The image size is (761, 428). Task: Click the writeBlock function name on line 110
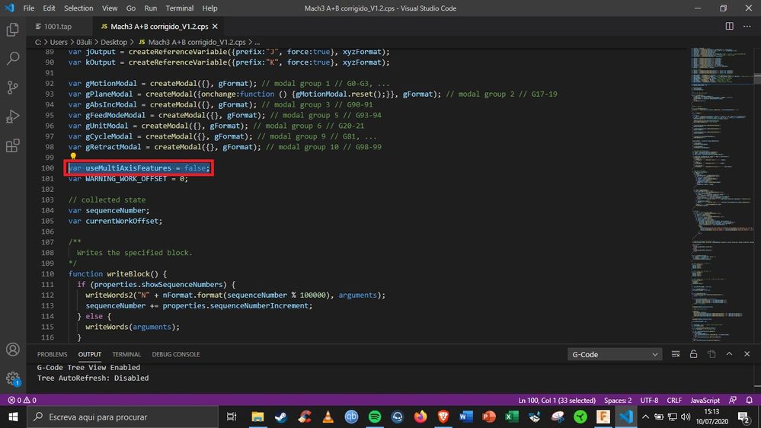(x=128, y=273)
